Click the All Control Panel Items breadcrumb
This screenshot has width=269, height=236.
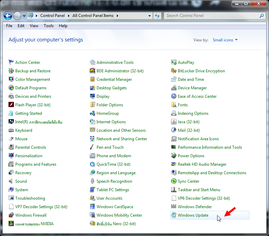[93, 16]
